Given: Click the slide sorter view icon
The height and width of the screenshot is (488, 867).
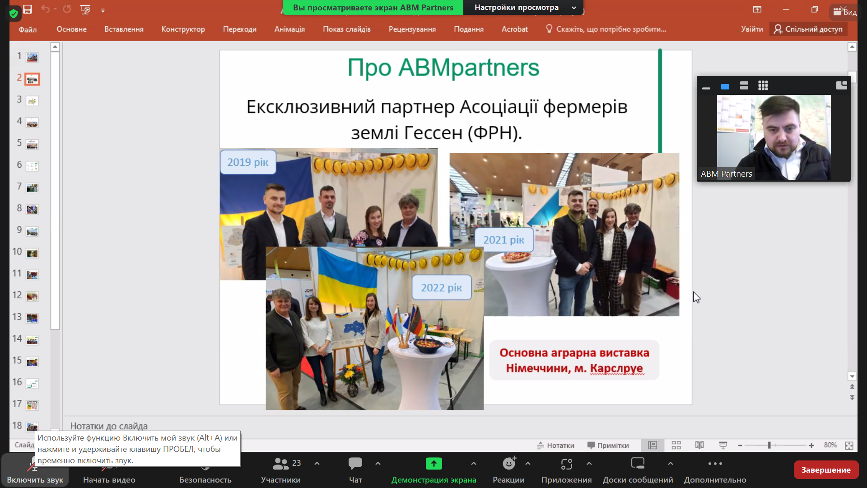Looking at the screenshot, I should (676, 446).
